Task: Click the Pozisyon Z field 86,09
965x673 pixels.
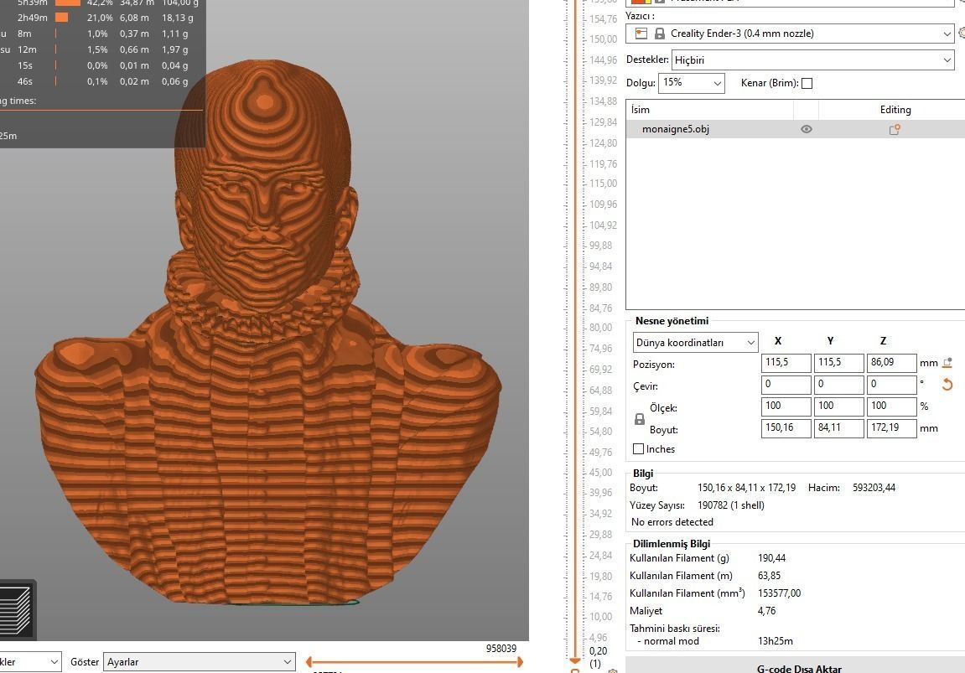Action: 892,363
